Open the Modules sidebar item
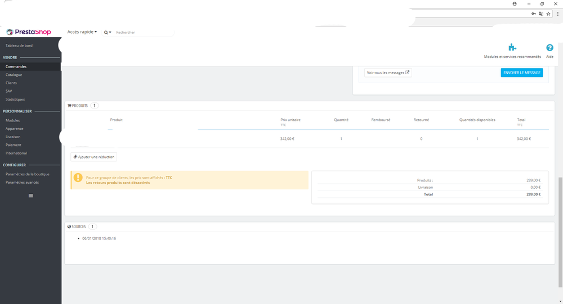563x304 pixels. 12,120
